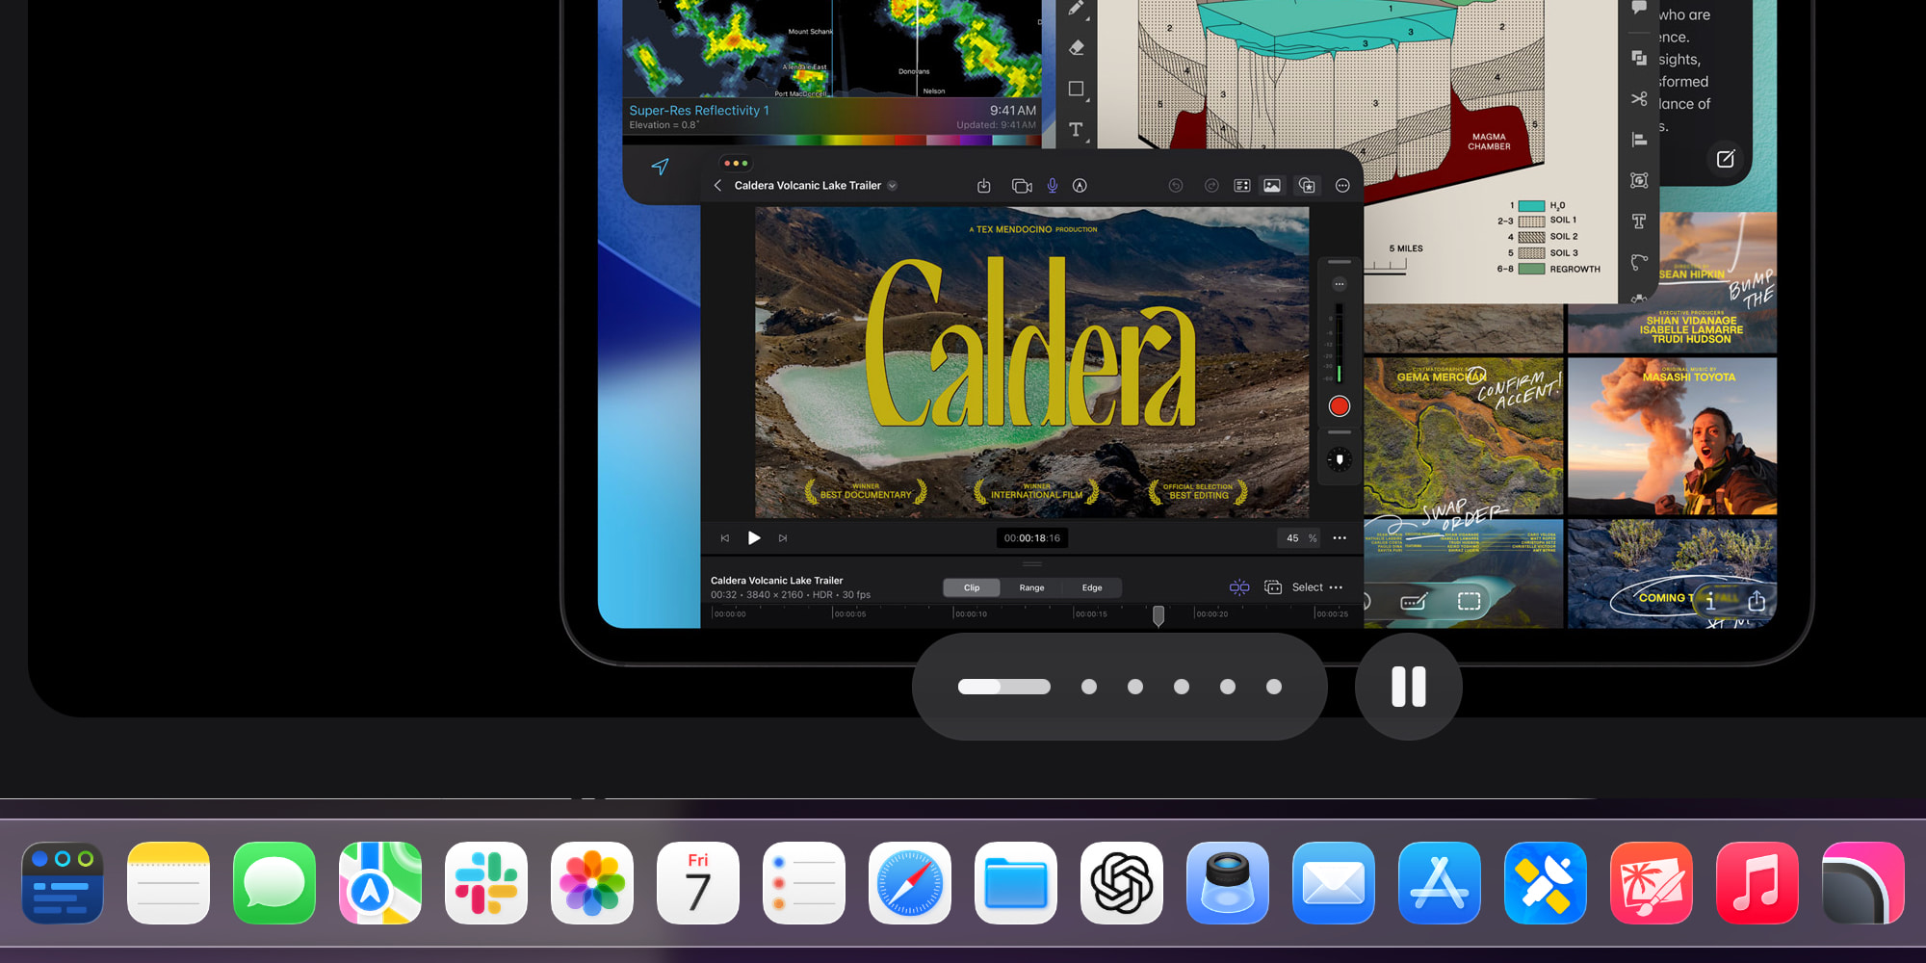Screen dimensions: 1926x963
Task: Switch trim mode to Range
Action: point(1031,587)
